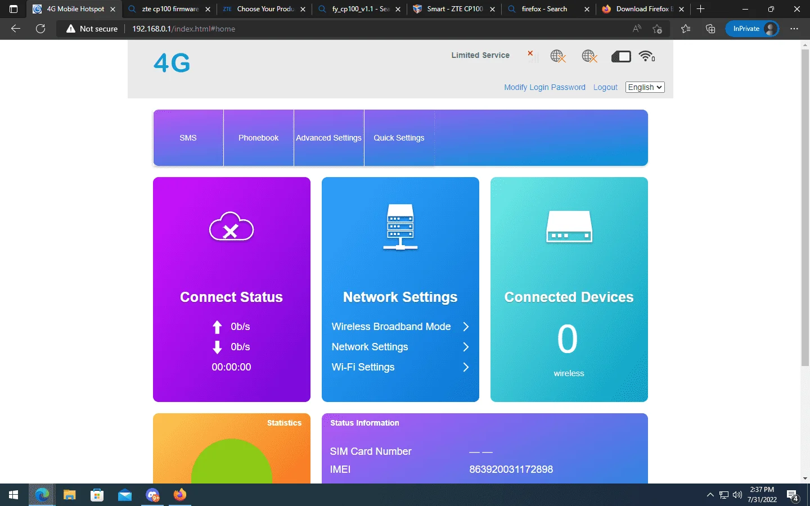The image size is (810, 506).
Task: Click the battery status icon in header
Action: tap(621, 56)
